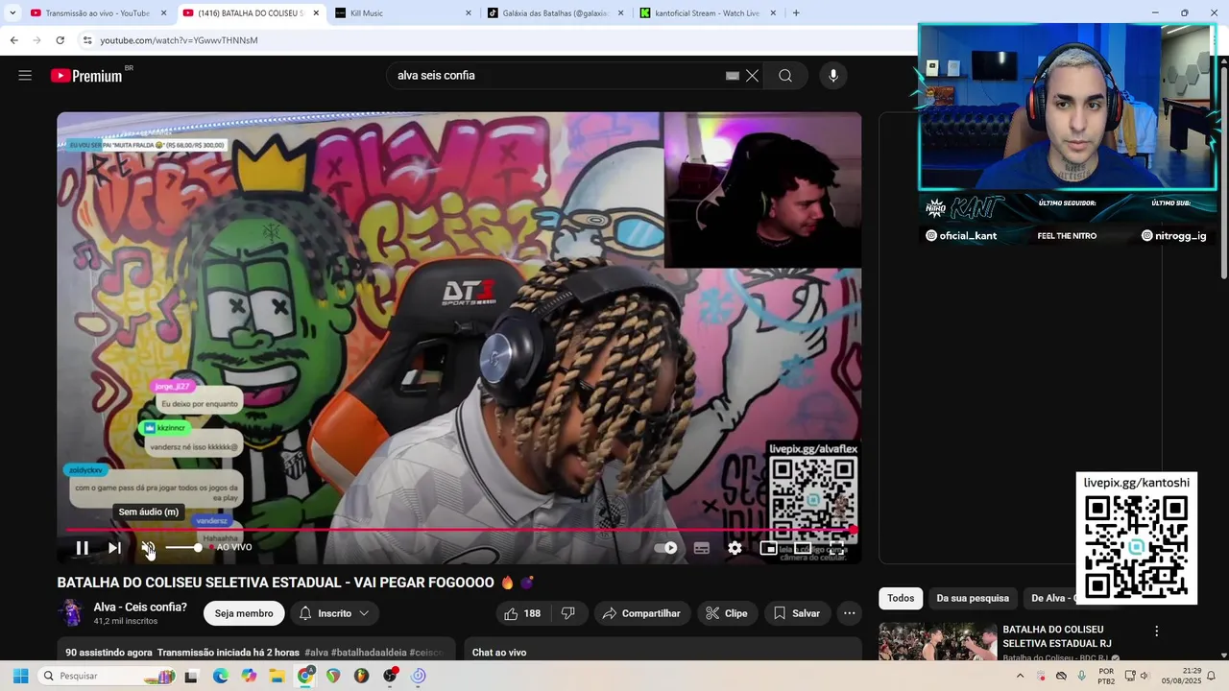Click the taskbar Pesquisar search box
1229x691 pixels.
(x=106, y=676)
